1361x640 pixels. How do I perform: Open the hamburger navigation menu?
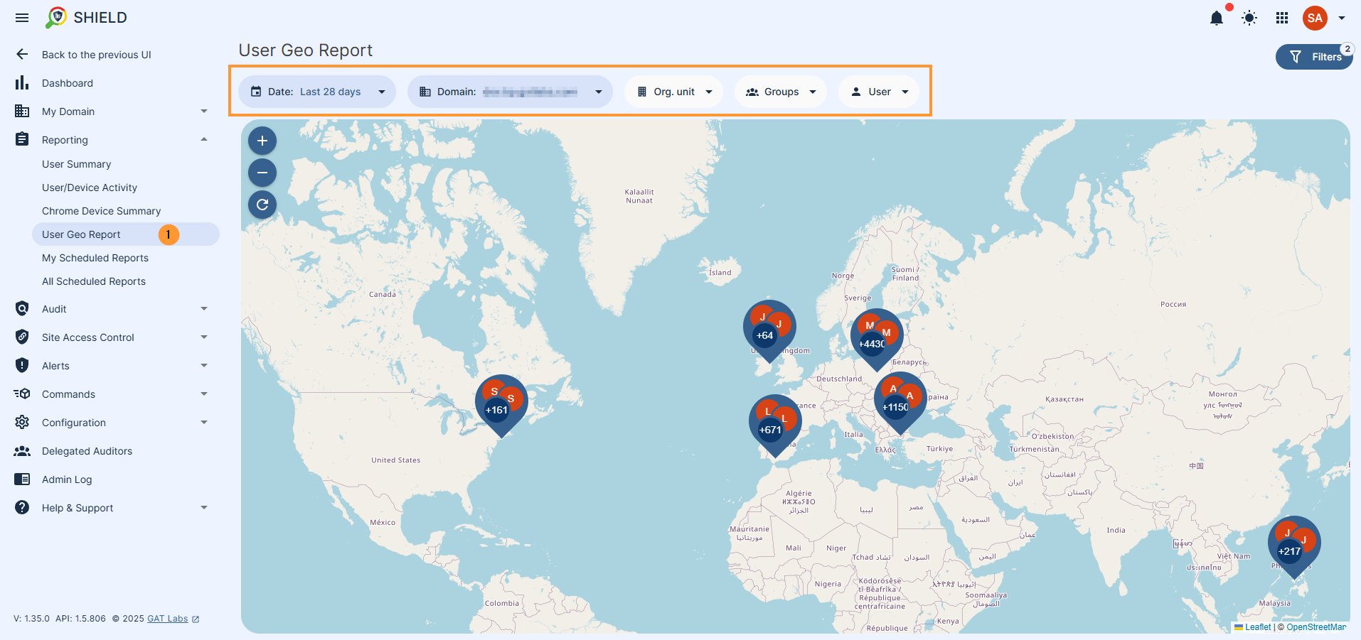(22, 18)
